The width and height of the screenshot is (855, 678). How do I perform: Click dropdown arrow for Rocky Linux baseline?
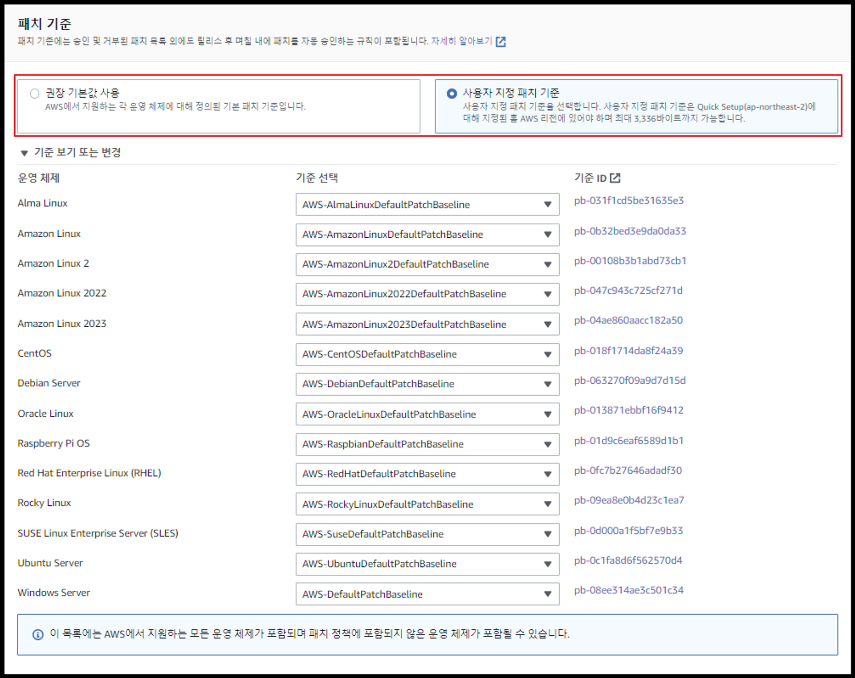pyautogui.click(x=547, y=504)
